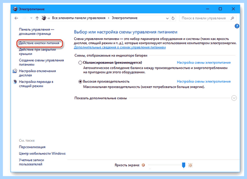Click the chevron after Все элементы панели управления
Viewport: 247px width, 179px height.
[109, 18]
